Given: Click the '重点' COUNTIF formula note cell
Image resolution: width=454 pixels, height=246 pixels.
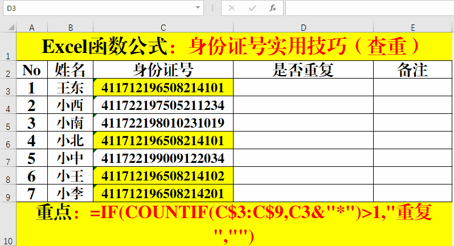Looking at the screenshot, I should 234,224.
